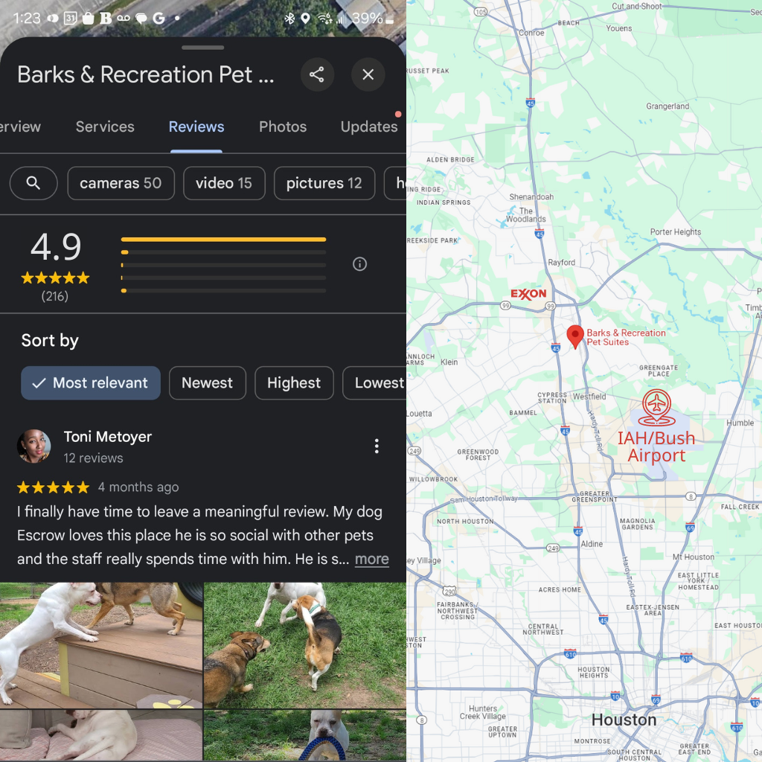Tap the red Barks & Recreation map pin

(x=574, y=336)
